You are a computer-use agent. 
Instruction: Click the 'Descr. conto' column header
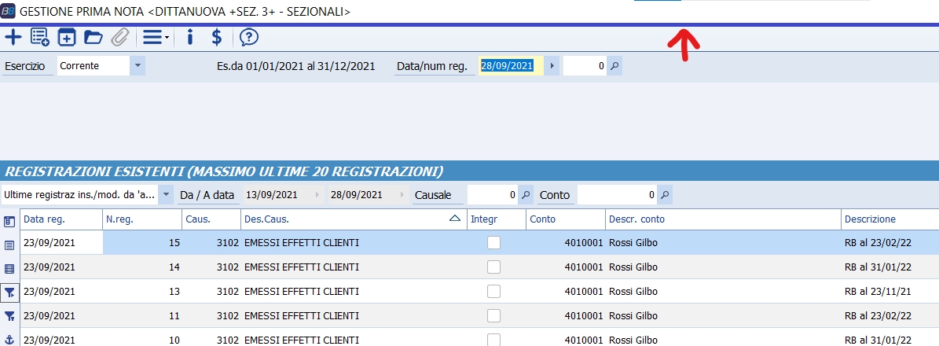click(724, 219)
